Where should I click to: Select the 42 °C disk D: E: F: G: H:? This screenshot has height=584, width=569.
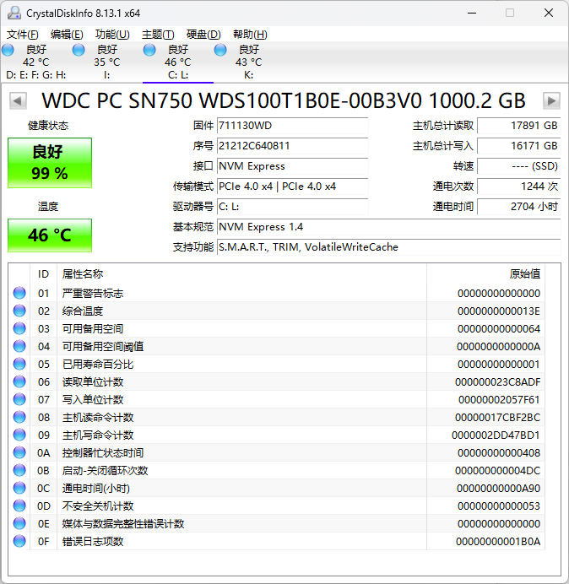[36, 62]
